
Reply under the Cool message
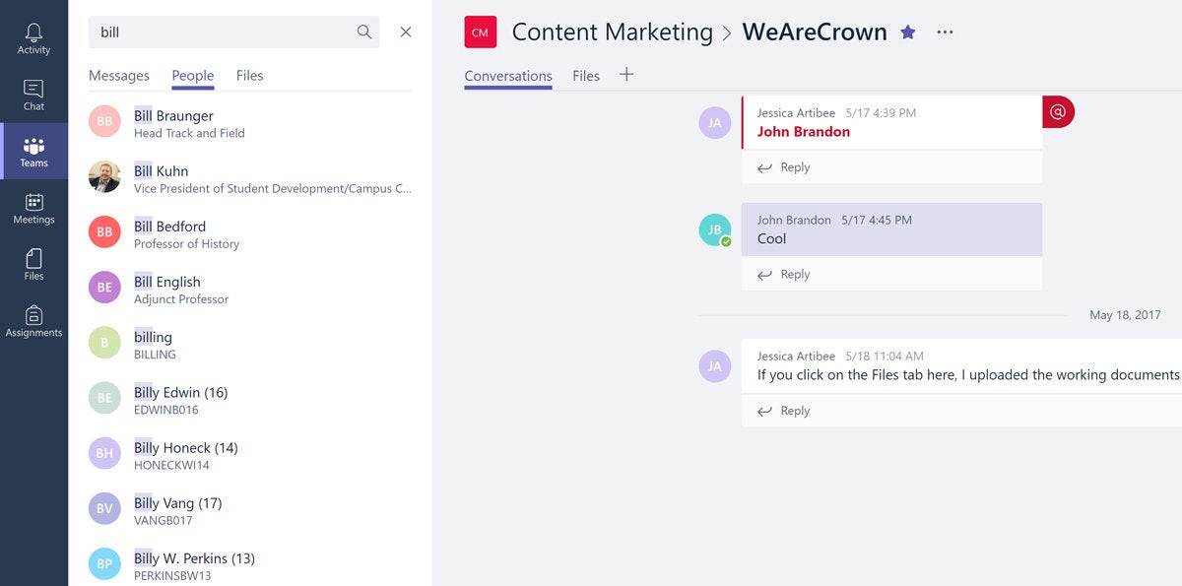pyautogui.click(x=784, y=275)
